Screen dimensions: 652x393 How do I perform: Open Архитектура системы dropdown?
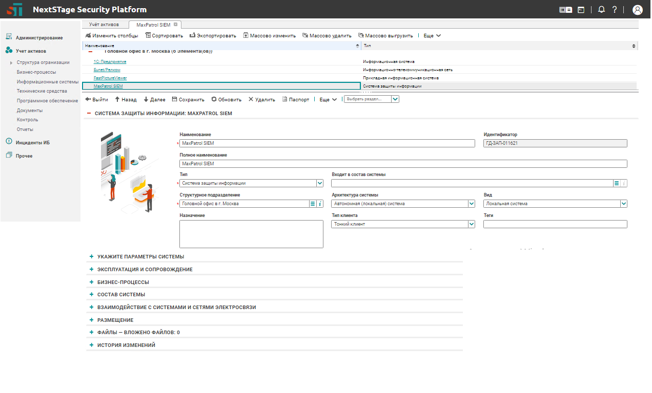tap(472, 204)
